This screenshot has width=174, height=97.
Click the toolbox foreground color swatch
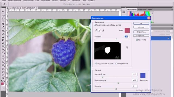[2, 84]
